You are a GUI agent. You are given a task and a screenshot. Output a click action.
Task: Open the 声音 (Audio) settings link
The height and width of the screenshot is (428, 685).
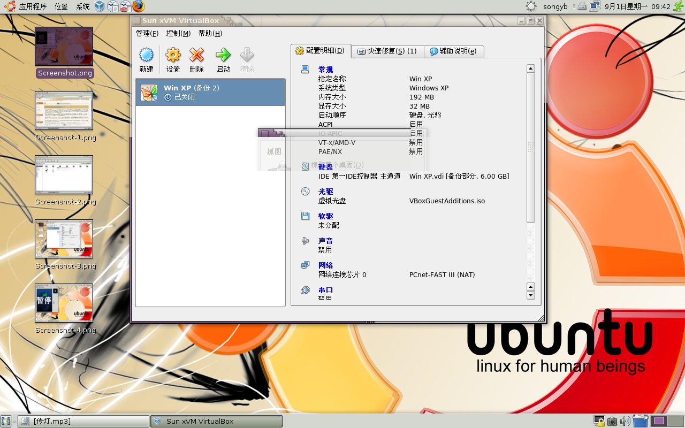coord(325,241)
